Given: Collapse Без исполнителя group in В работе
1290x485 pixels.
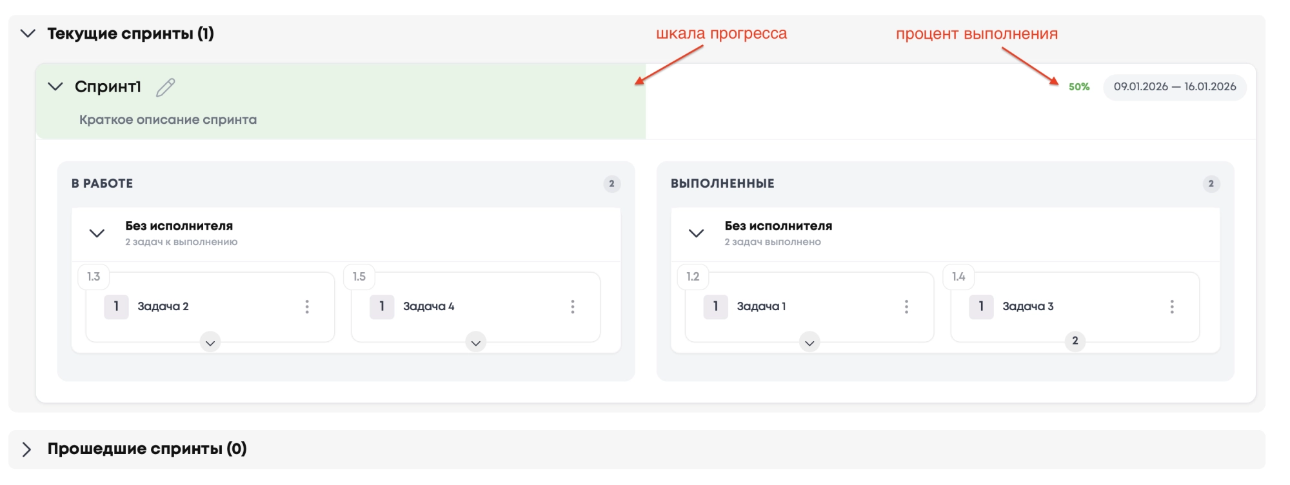Looking at the screenshot, I should pyautogui.click(x=97, y=233).
